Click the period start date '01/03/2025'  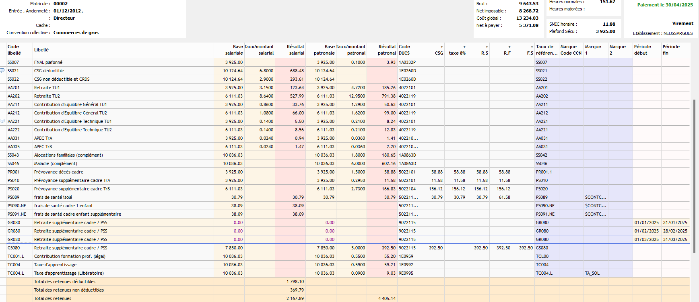[x=647, y=239]
